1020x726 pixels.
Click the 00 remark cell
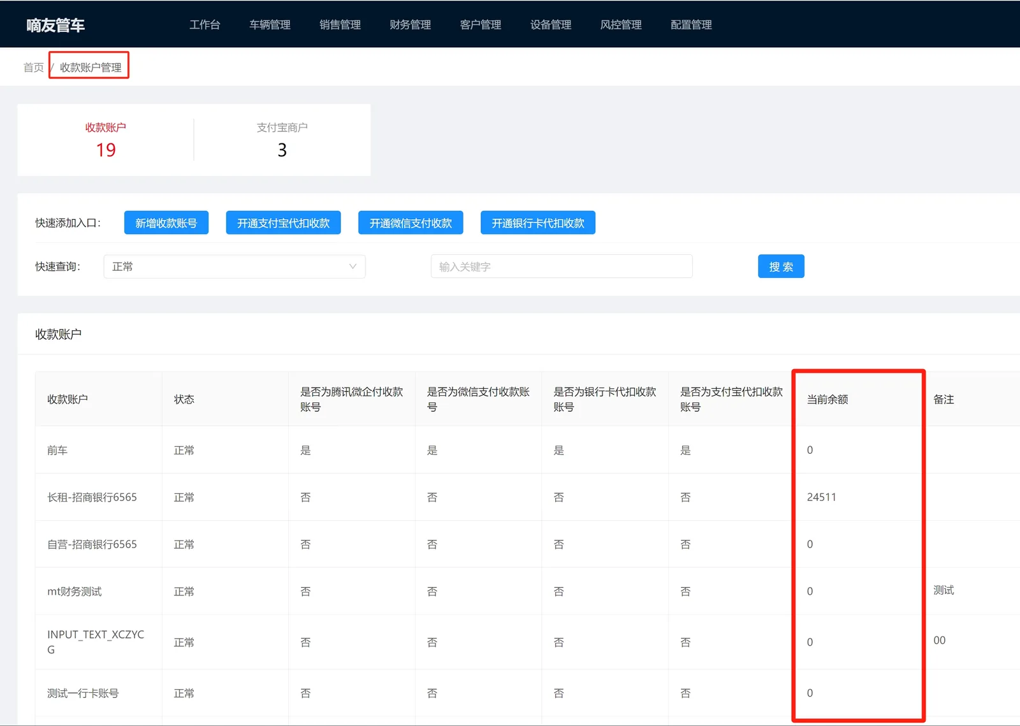click(940, 640)
